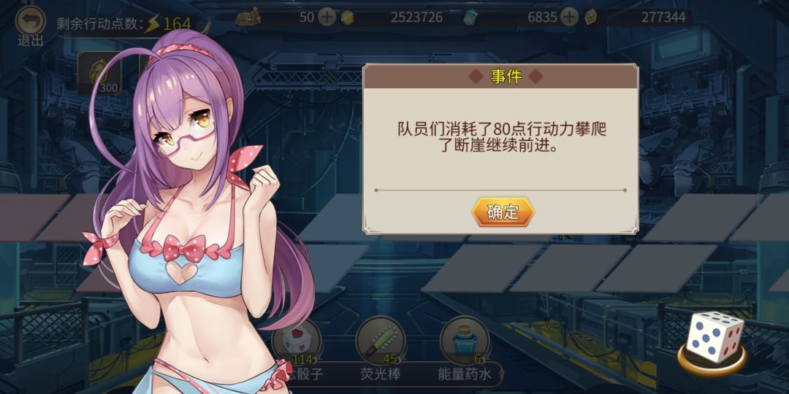Open the reward item showing 300
Viewport: 789px width, 394px height.
coord(99,74)
